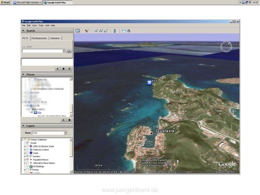This screenshot has height=195, width=260.
Task: Select the Fly To tab
Action: [x=25, y=38]
